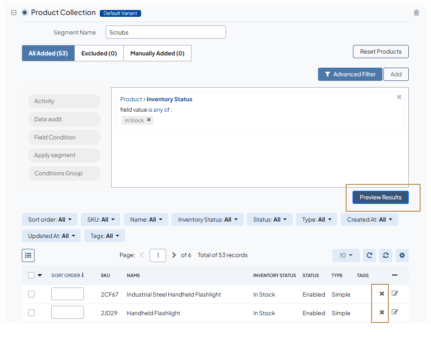
Task: Click the Segment Name input field
Action: click(x=166, y=32)
